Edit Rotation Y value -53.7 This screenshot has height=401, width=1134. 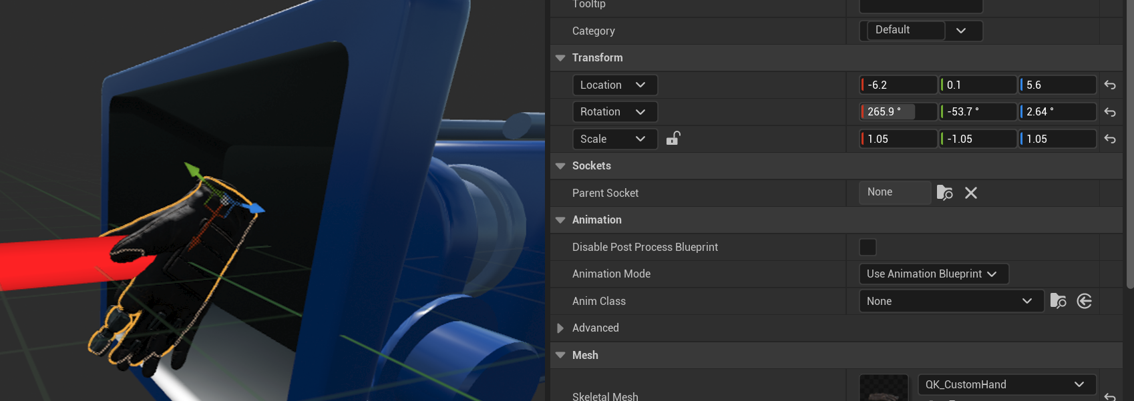tap(978, 111)
